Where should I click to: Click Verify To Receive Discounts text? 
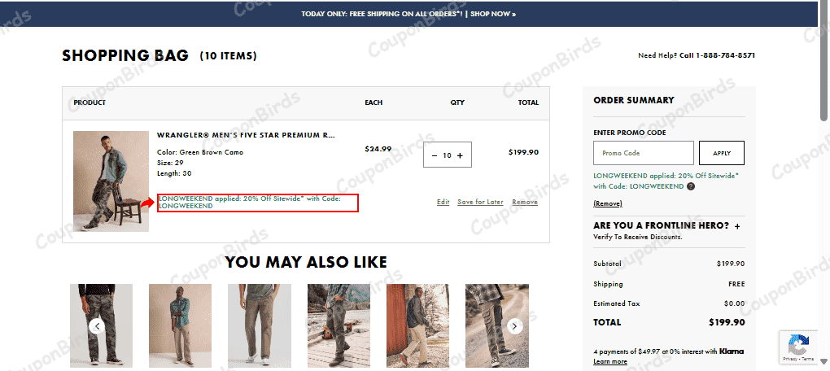(x=637, y=237)
